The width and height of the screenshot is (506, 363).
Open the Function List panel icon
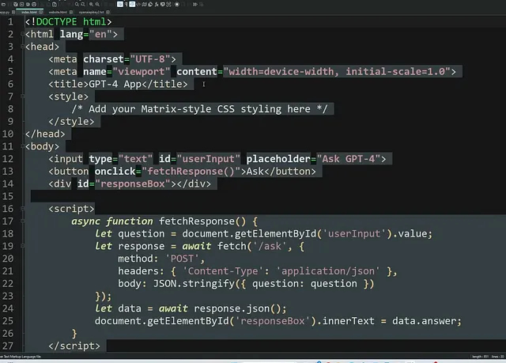(x=157, y=4)
